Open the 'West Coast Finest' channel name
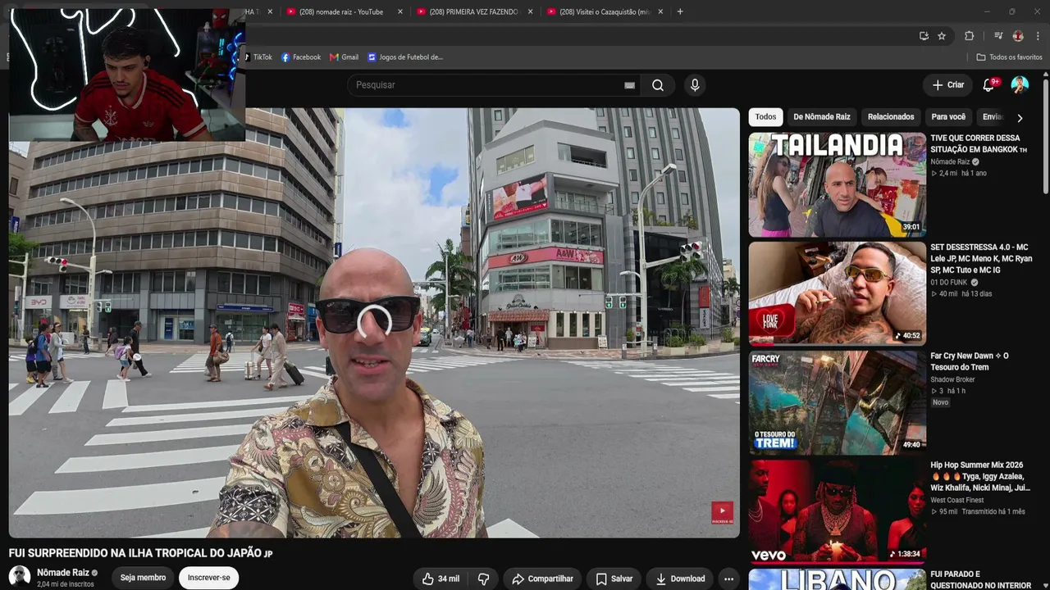1050x590 pixels. [x=956, y=500]
